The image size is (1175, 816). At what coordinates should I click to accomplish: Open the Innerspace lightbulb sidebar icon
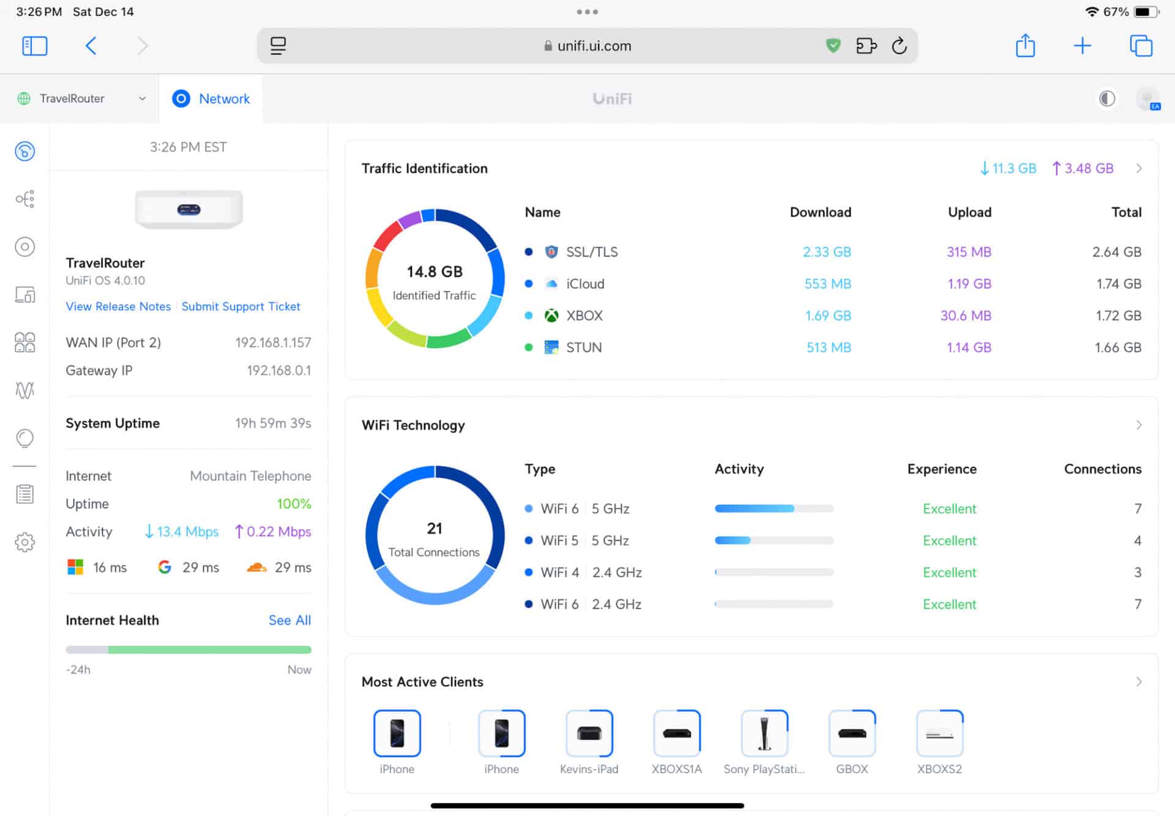(x=24, y=438)
